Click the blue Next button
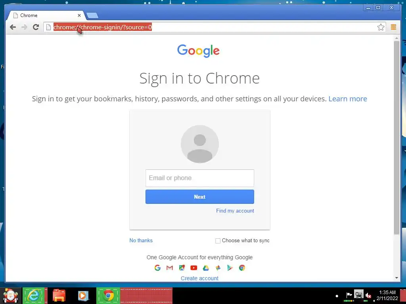406x304 pixels. [x=200, y=197]
